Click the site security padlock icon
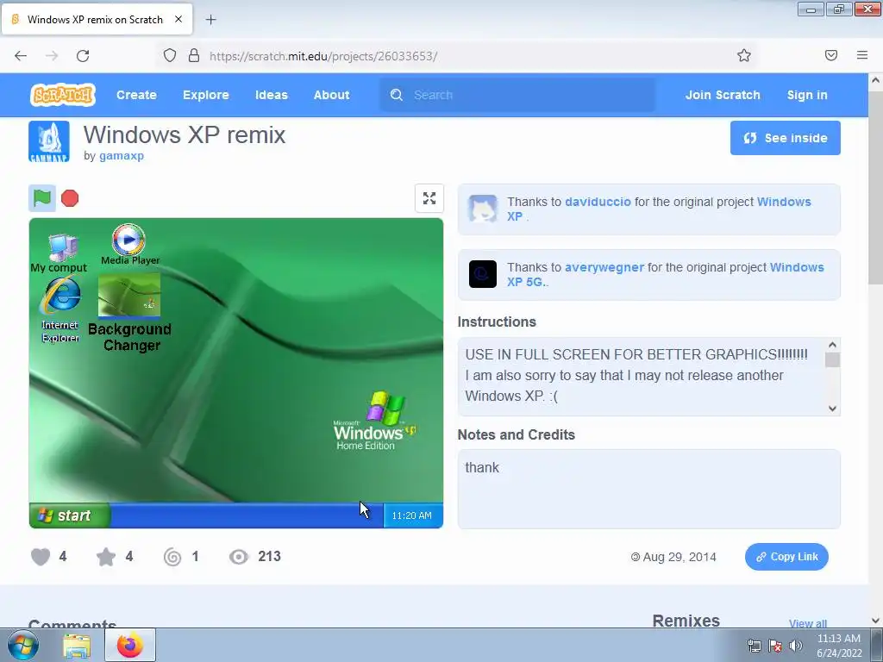This screenshot has height=662, width=883. pos(194,55)
